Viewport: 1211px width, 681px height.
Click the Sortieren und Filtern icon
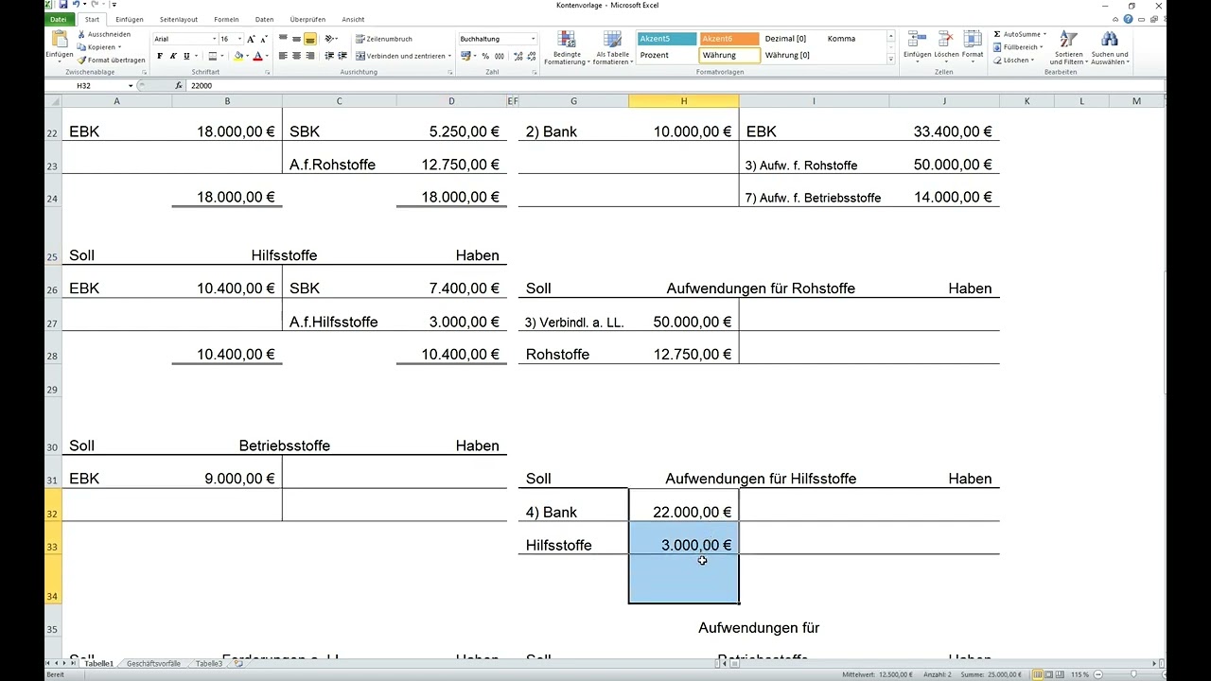(1068, 39)
